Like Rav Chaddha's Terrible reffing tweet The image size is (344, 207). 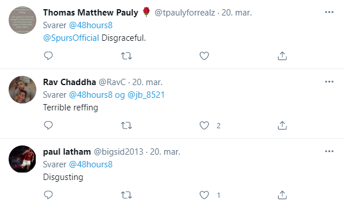click(204, 125)
